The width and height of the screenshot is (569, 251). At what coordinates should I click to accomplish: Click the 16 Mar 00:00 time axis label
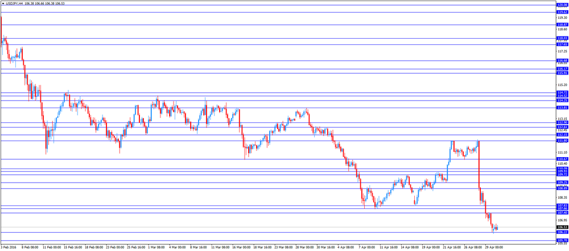pos(242,248)
